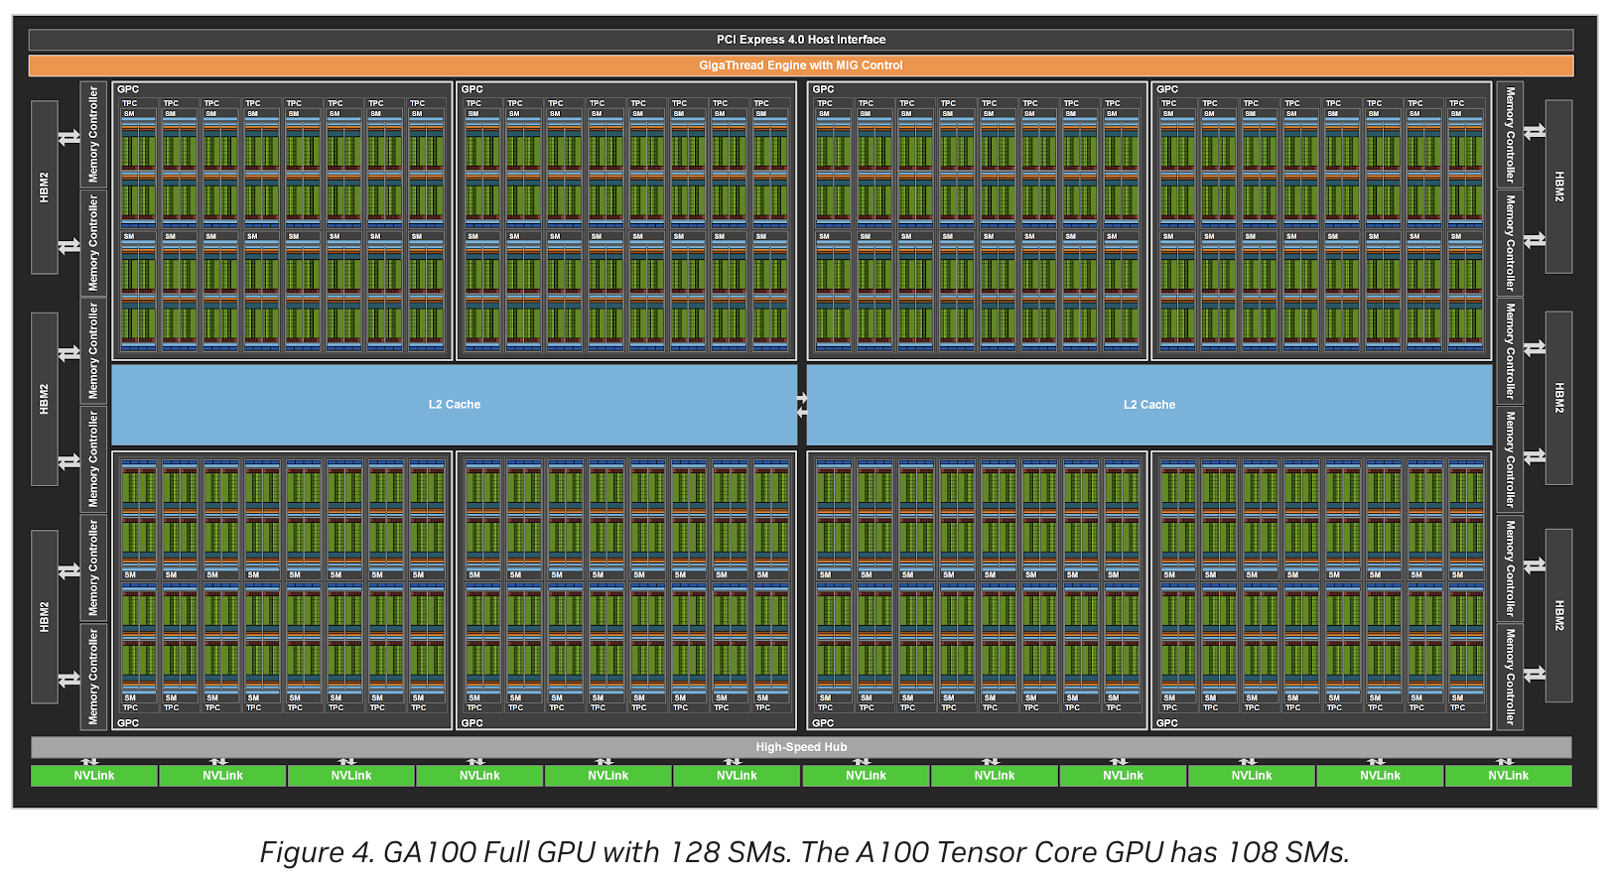This screenshot has height=879, width=1614.
Task: Select the gray High-Speed Hub bar
Action: click(801, 747)
